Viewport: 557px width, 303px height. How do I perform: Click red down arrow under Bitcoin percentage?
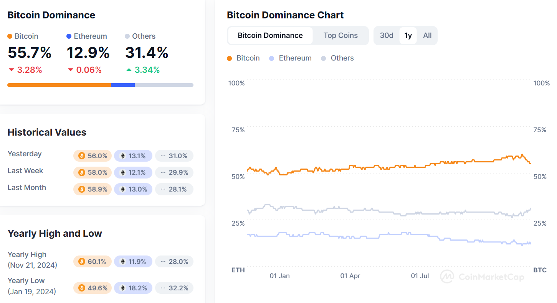(11, 70)
